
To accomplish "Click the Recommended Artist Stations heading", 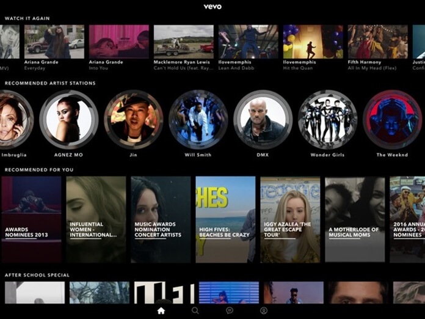I will coord(50,83).
